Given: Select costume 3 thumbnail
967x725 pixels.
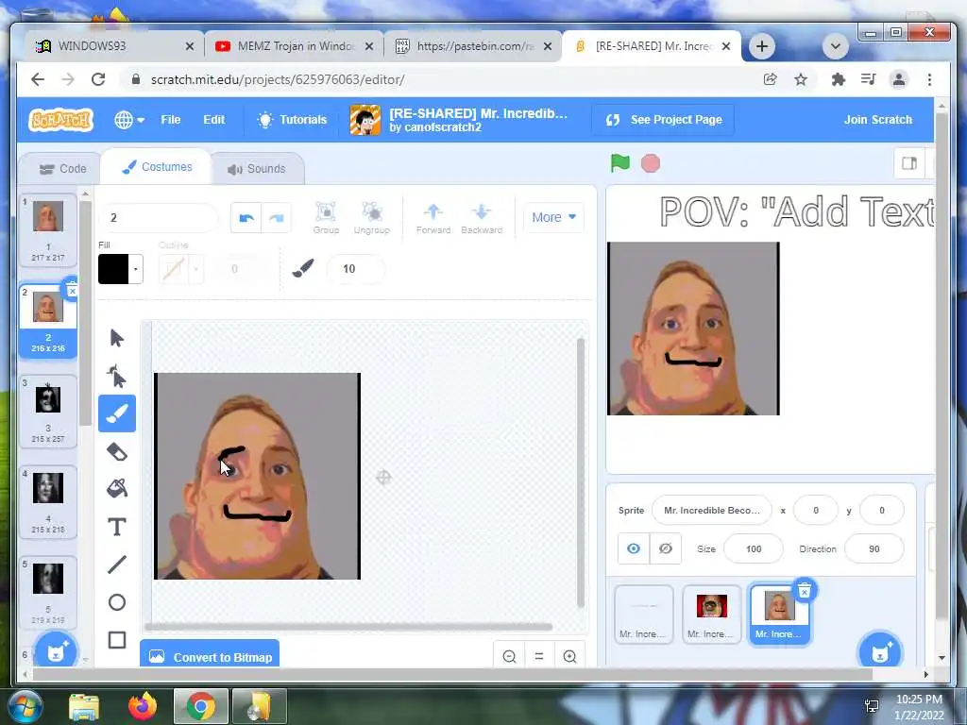Looking at the screenshot, I should (48, 412).
